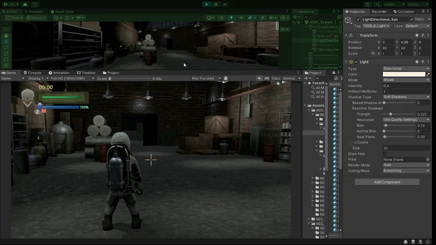Lock the Hierarchy panel
436x245 pixels.
334,12
